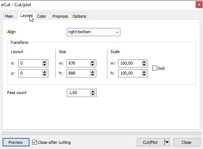
Task: Enable the scale lock checkbox
Action: point(155,68)
